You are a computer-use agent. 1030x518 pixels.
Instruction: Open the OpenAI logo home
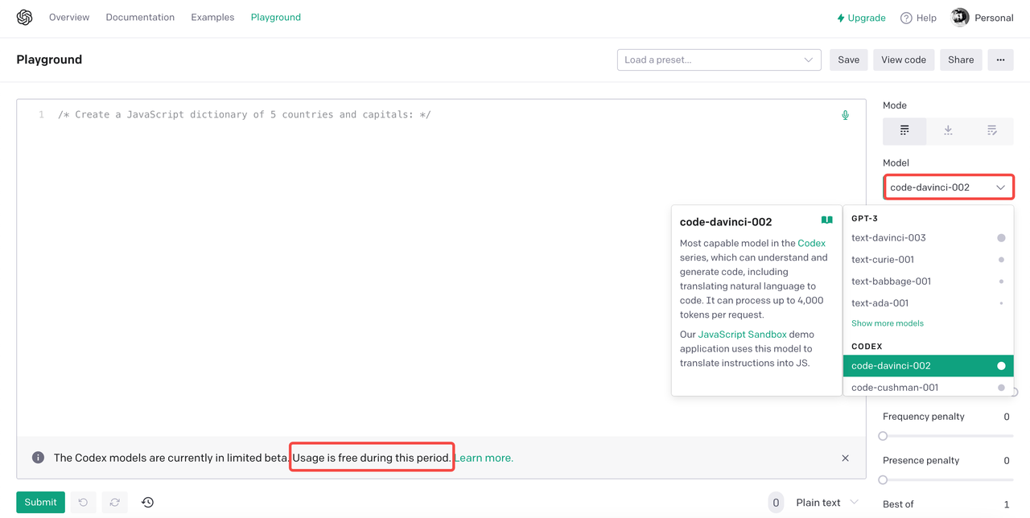pos(25,18)
